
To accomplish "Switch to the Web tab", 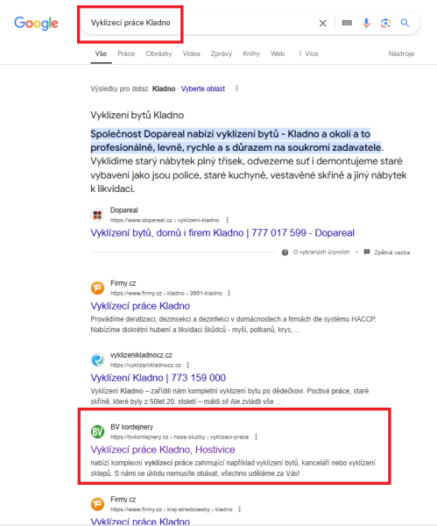I will pyautogui.click(x=278, y=53).
